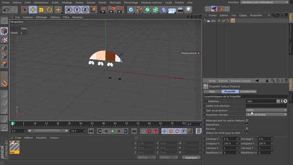Enable the Raccord checkbox
The width and height of the screenshot is (293, 165).
click(247, 129)
